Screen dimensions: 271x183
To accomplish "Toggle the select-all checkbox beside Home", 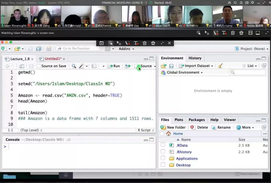I will [x=162, y=134].
